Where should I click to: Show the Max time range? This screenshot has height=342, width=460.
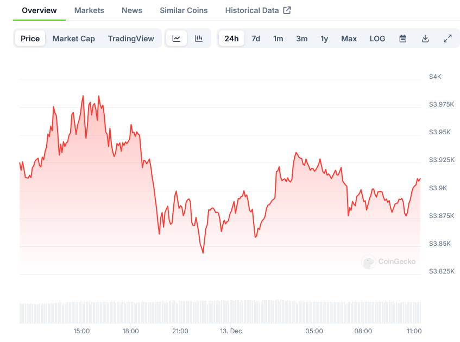349,39
